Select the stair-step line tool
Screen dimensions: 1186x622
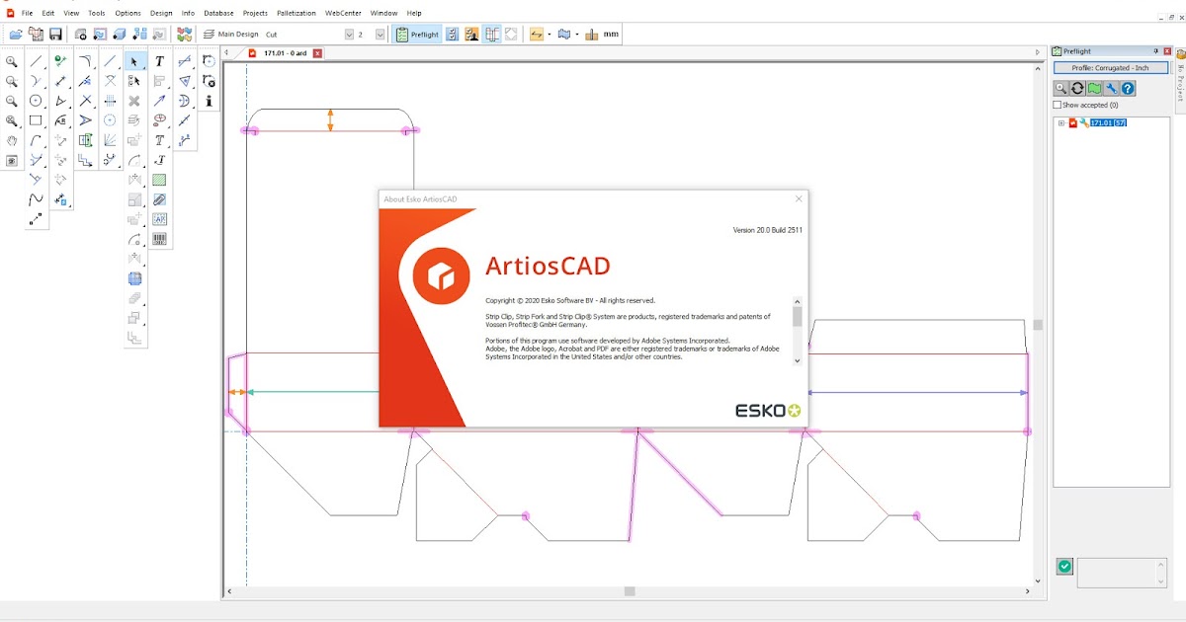click(86, 160)
